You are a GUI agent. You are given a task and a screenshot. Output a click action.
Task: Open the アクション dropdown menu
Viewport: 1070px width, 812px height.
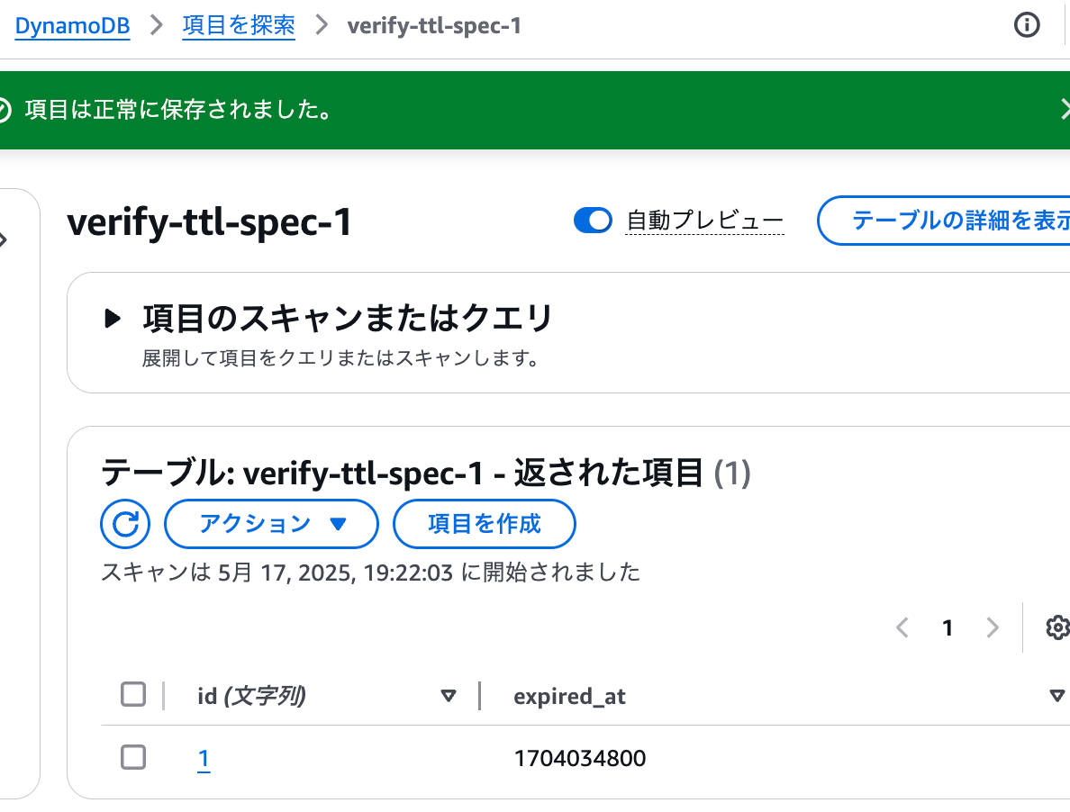coord(271,524)
